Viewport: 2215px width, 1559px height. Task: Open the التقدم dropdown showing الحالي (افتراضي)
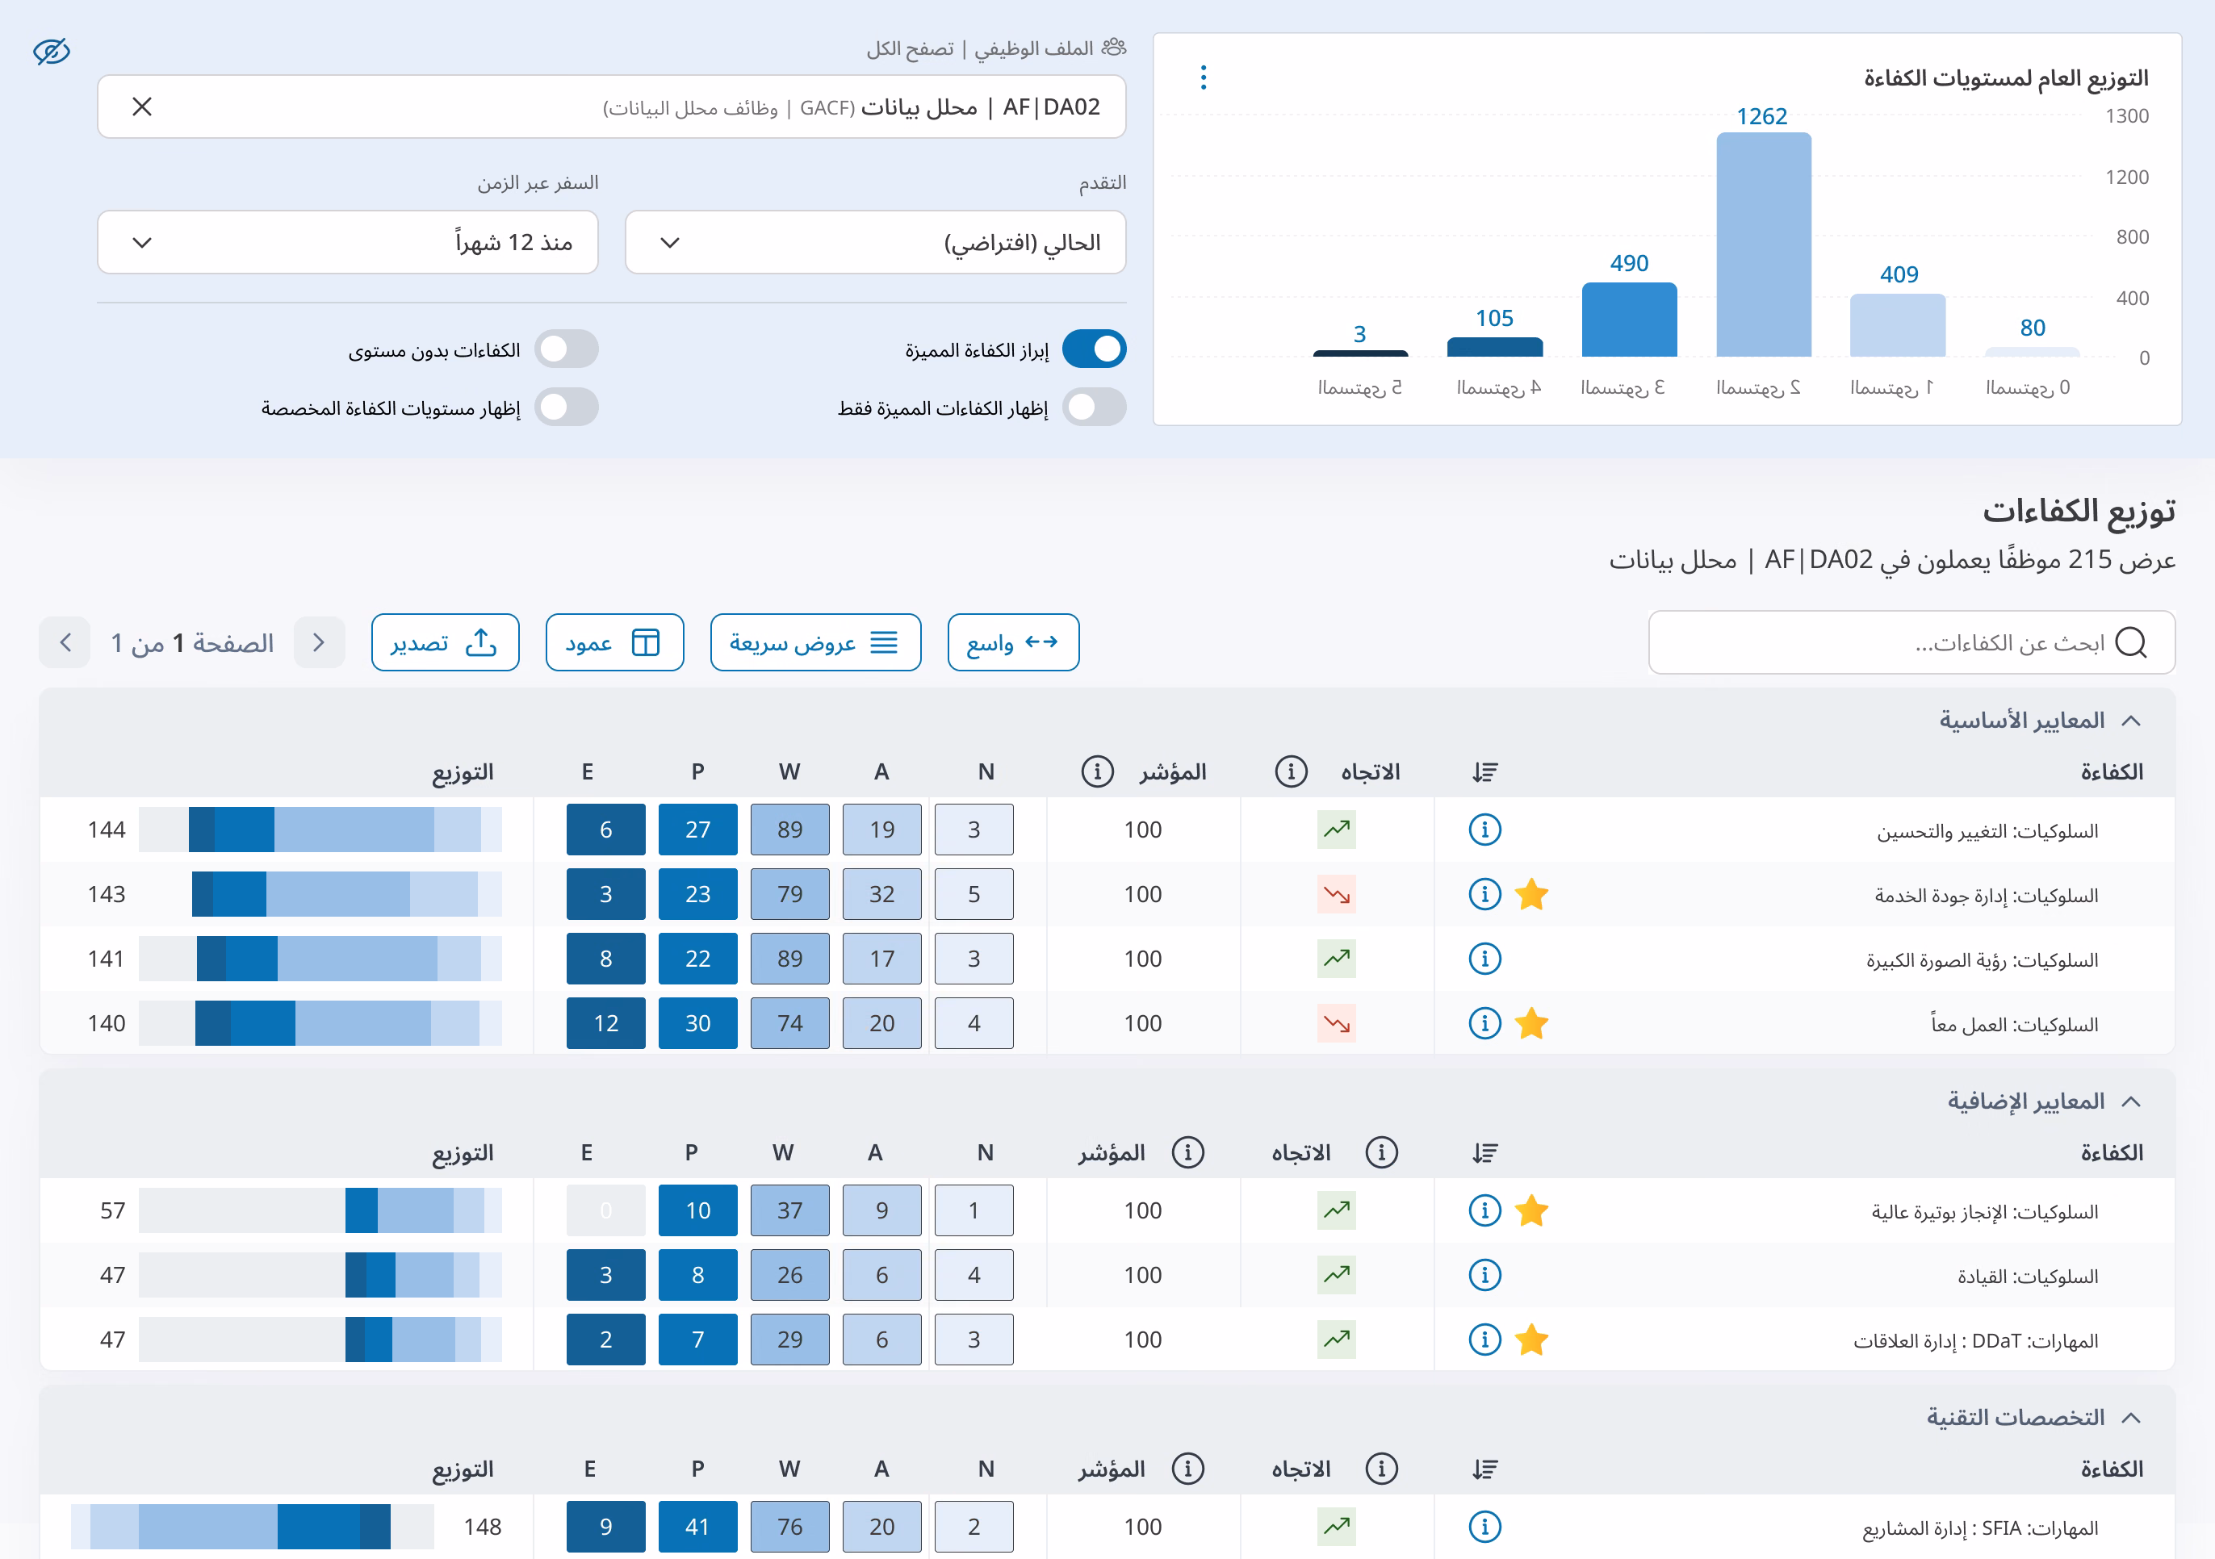pyautogui.click(x=875, y=242)
